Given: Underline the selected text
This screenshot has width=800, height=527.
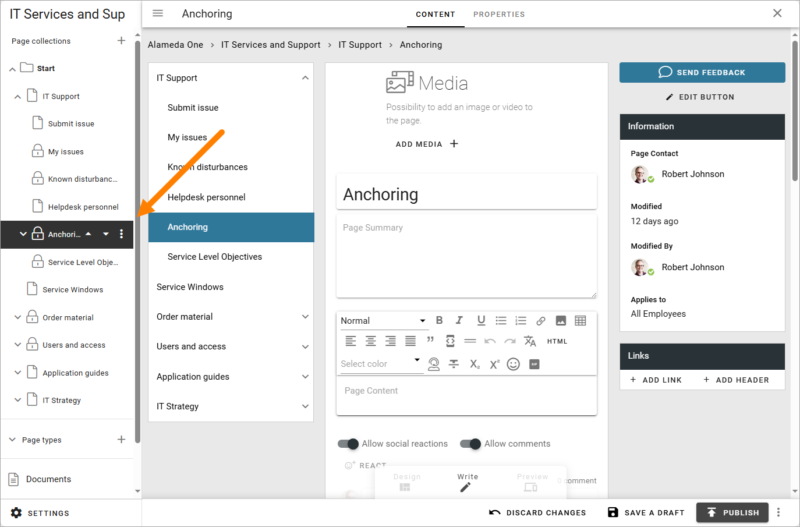Looking at the screenshot, I should 481,320.
